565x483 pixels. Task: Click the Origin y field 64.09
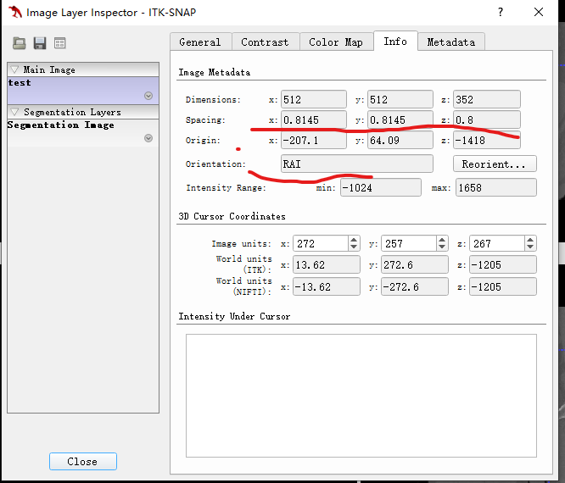click(x=400, y=140)
